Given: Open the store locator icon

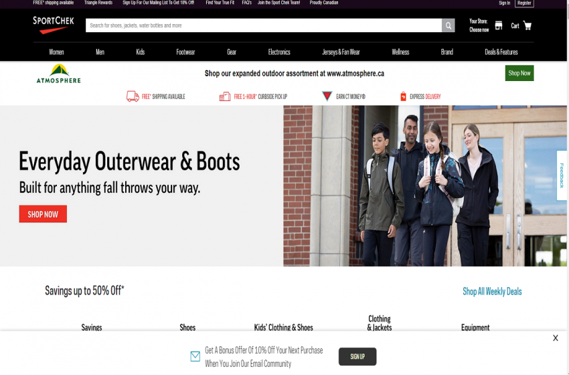Looking at the screenshot, I should tap(499, 25).
